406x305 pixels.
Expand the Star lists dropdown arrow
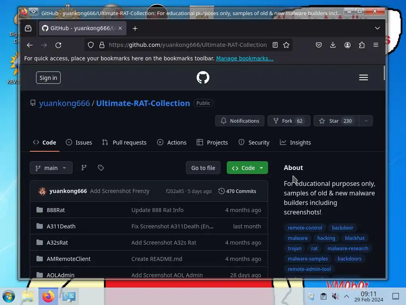coord(366,121)
